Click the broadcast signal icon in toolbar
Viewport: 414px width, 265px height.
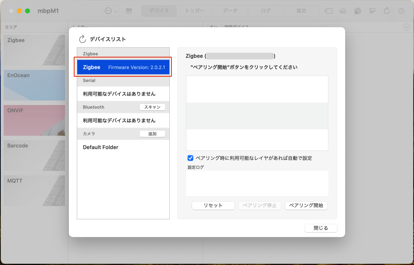[x=358, y=11]
